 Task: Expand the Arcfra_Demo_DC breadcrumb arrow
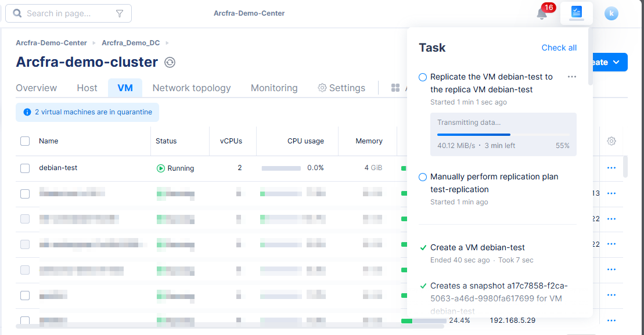coord(167,43)
